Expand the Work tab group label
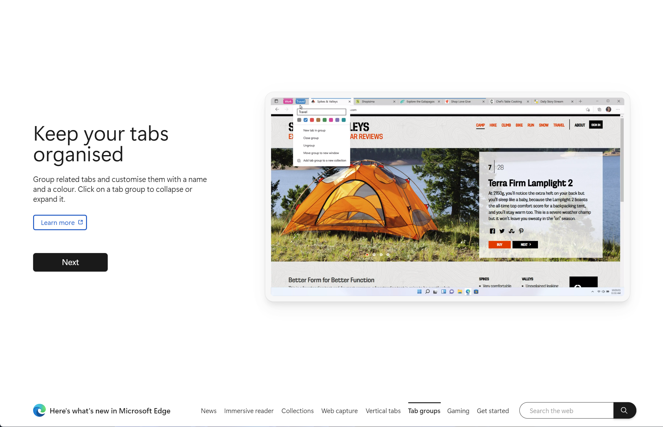Viewport: 663px width, 427px height. [288, 101]
